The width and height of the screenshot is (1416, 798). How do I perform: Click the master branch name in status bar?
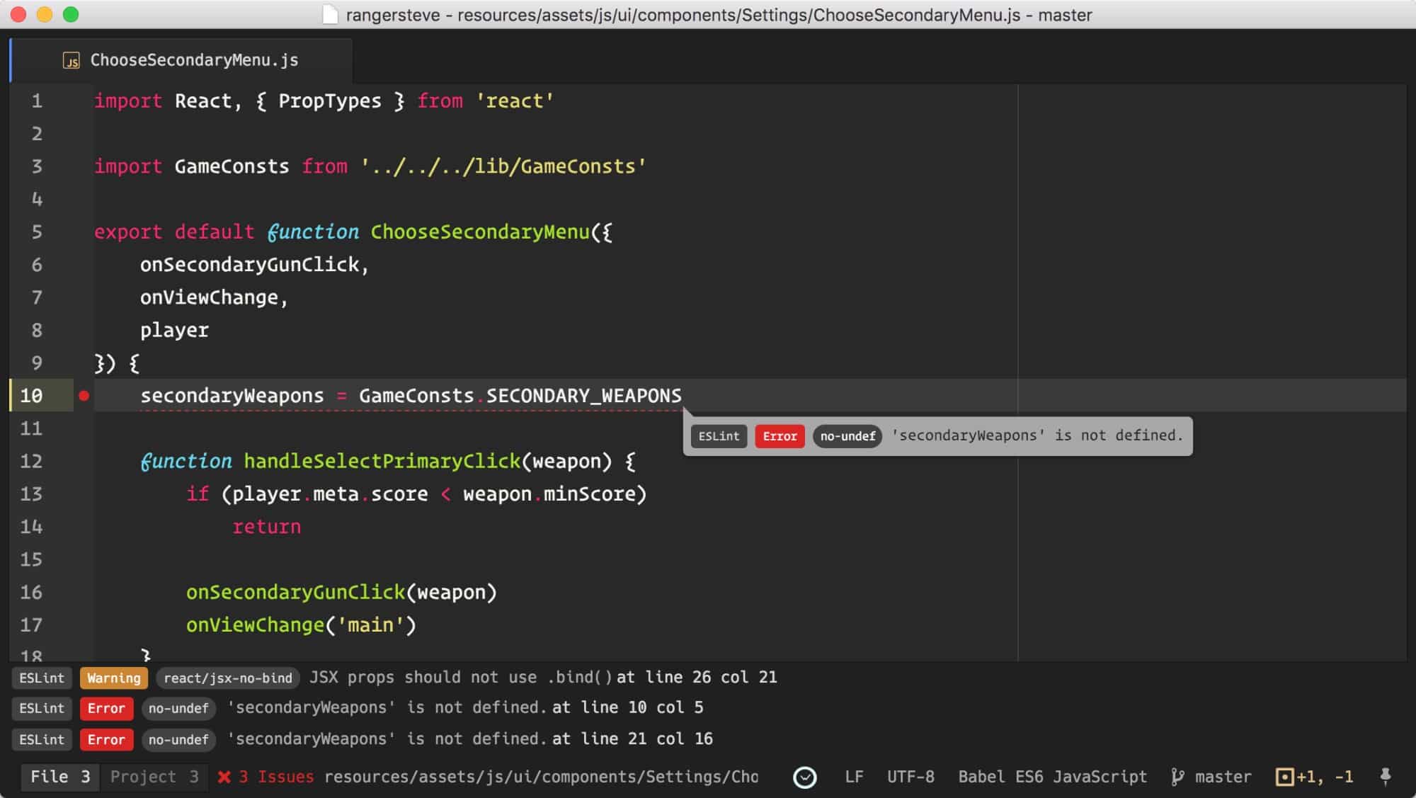click(x=1223, y=777)
